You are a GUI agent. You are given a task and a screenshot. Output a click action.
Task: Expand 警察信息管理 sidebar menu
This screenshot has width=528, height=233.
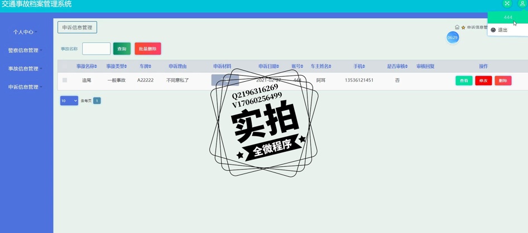(x=25, y=51)
